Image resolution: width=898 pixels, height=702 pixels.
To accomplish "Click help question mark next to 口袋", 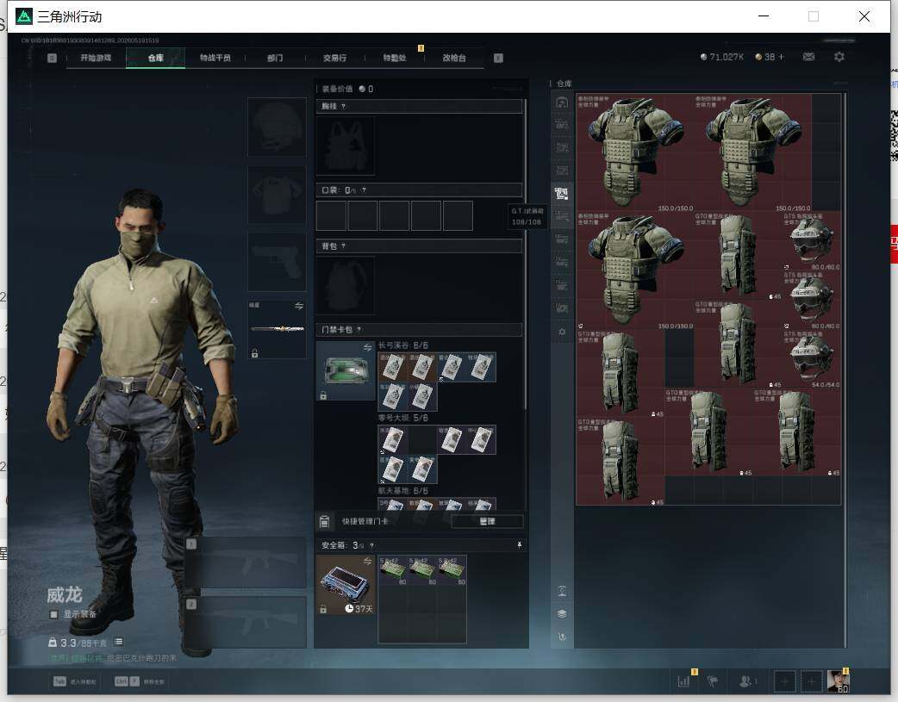I will pos(364,190).
